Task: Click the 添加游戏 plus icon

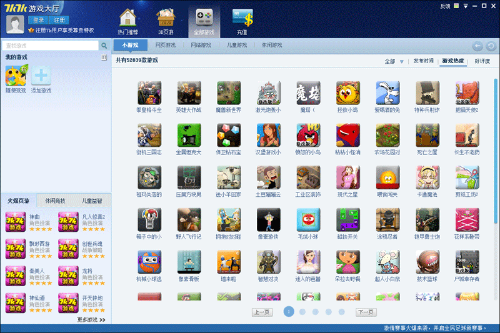Action: click(x=41, y=76)
